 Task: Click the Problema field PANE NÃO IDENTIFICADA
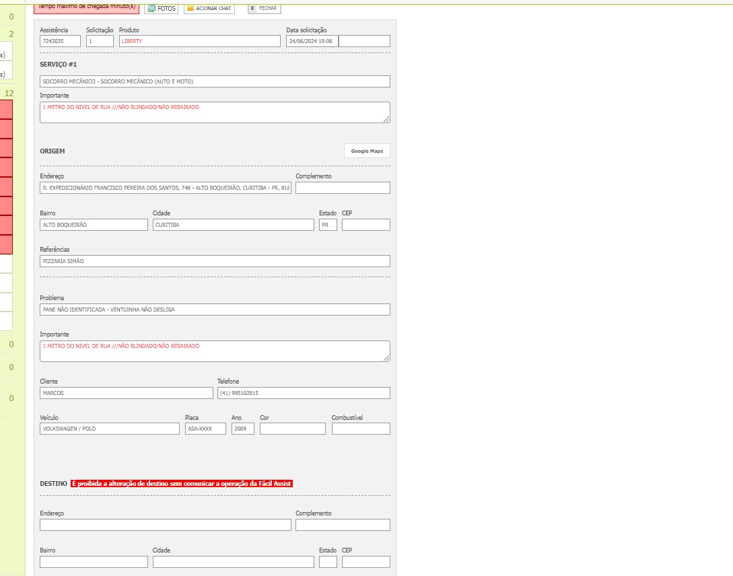215,310
